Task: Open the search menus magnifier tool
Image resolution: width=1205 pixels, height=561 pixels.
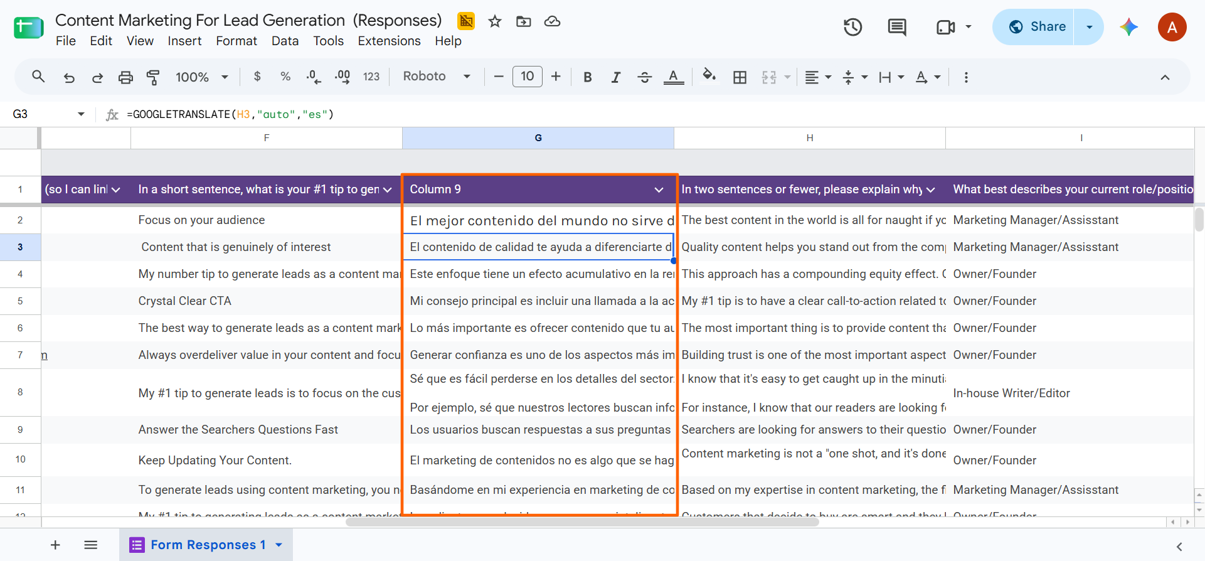Action: pyautogui.click(x=38, y=77)
